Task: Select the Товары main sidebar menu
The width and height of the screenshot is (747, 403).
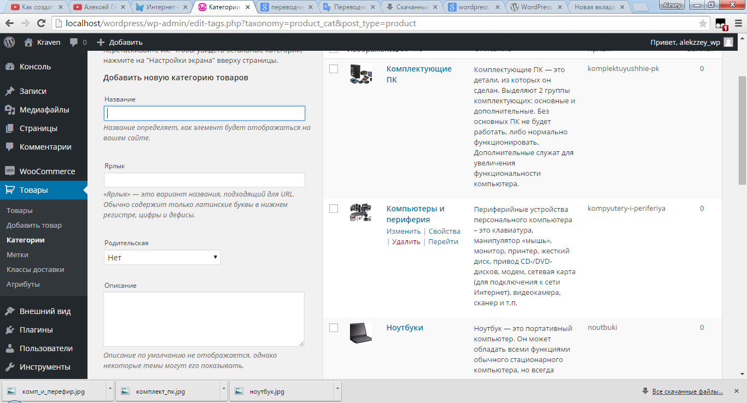Action: coord(44,190)
